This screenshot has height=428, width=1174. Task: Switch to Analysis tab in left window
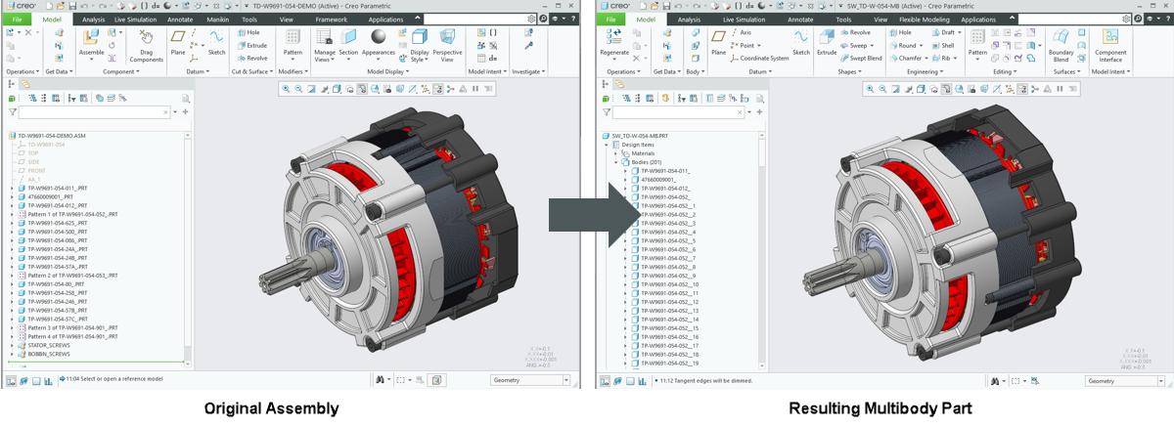[93, 19]
